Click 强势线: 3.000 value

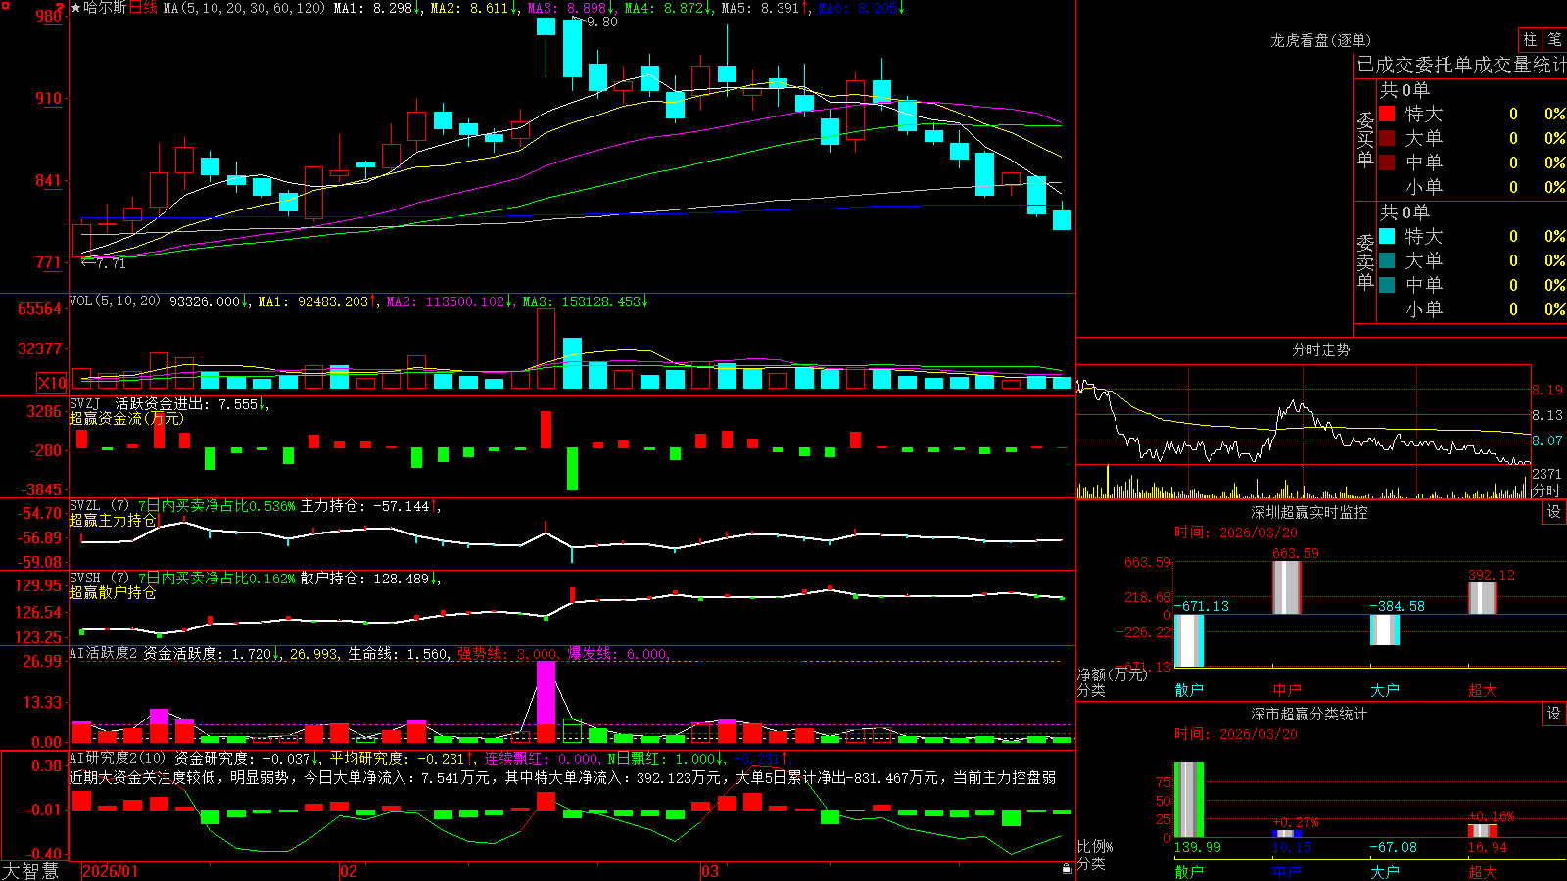pos(507,654)
